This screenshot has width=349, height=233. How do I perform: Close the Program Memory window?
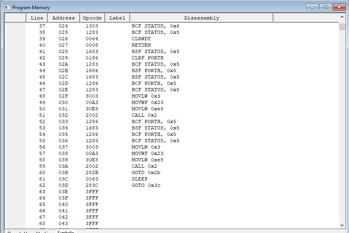click(x=339, y=7)
